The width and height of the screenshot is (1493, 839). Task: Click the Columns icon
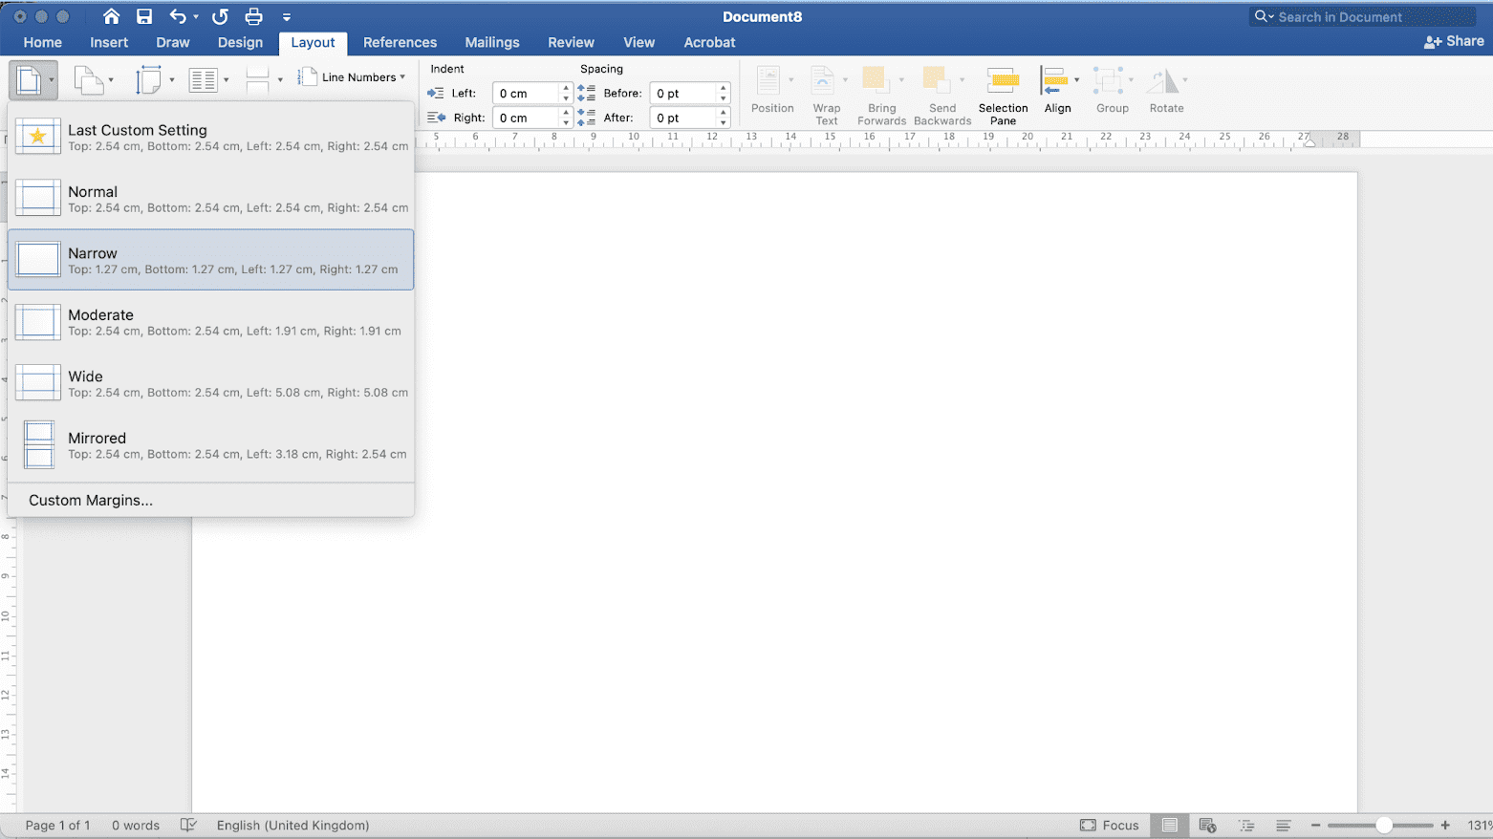point(203,79)
